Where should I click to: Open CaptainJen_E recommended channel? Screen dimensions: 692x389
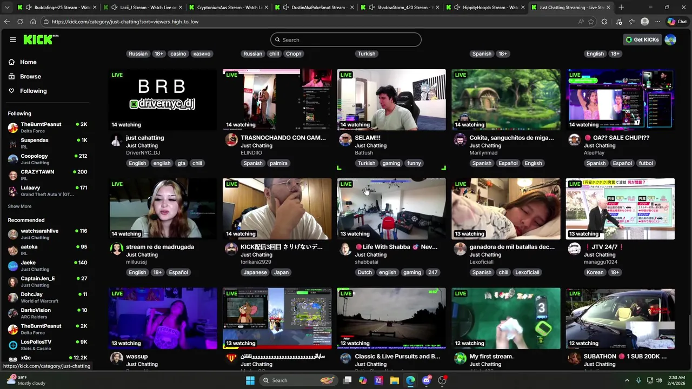pos(48,281)
